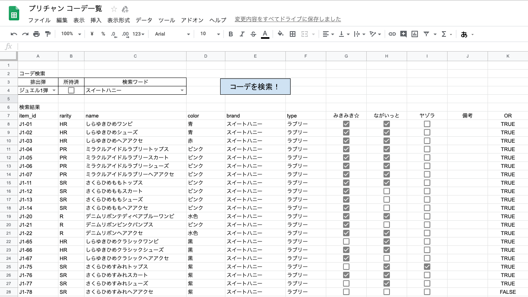Insert a link using link icon
This screenshot has height=297, width=528.
pyautogui.click(x=392, y=34)
